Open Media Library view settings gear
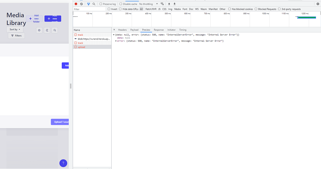 point(39,30)
